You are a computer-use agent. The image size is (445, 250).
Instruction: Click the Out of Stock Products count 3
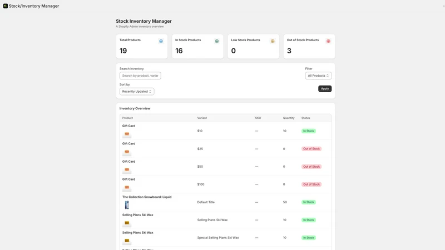click(x=289, y=51)
